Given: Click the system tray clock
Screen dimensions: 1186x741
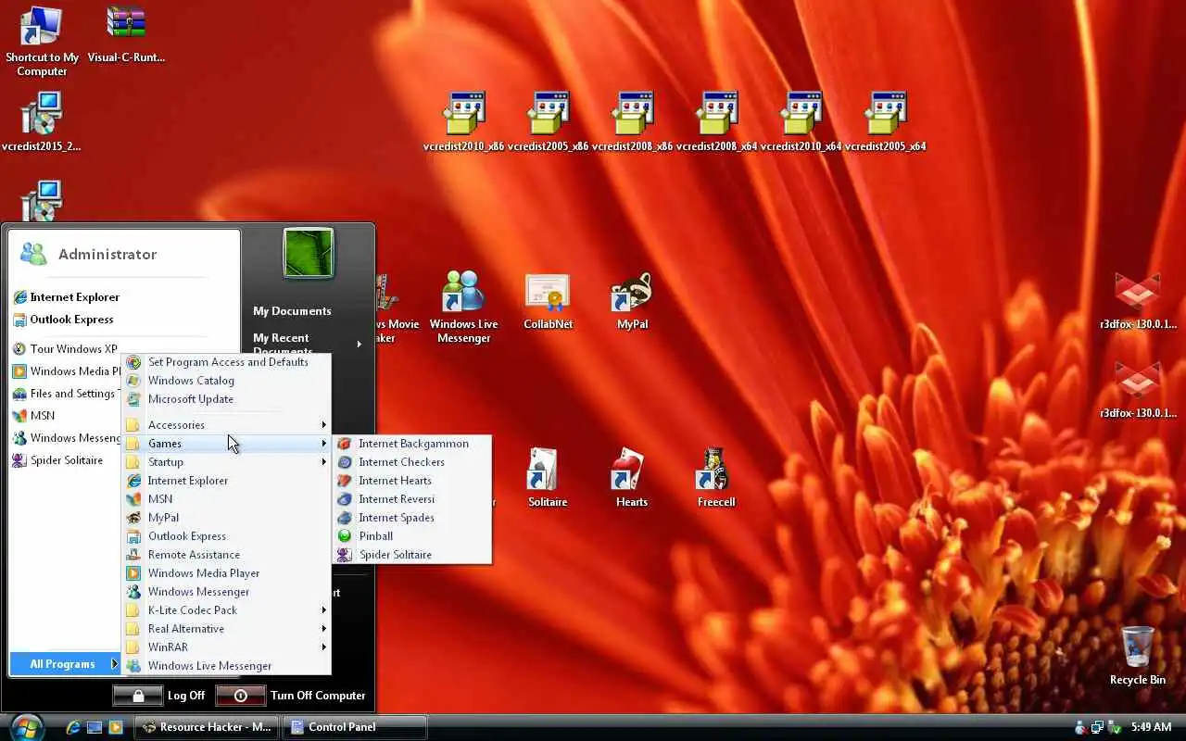Looking at the screenshot, I should [1151, 727].
